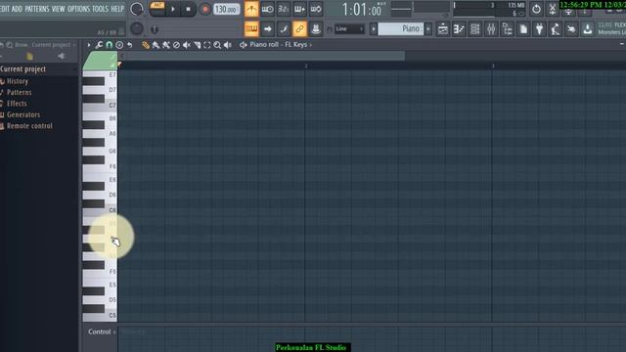626x352 pixels.
Task: Toggle the recording countdown button
Action: click(284, 9)
